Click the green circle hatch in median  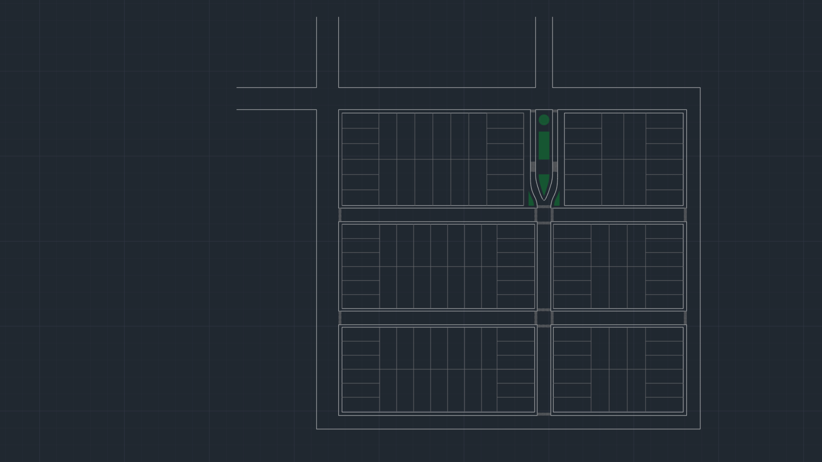pyautogui.click(x=544, y=120)
